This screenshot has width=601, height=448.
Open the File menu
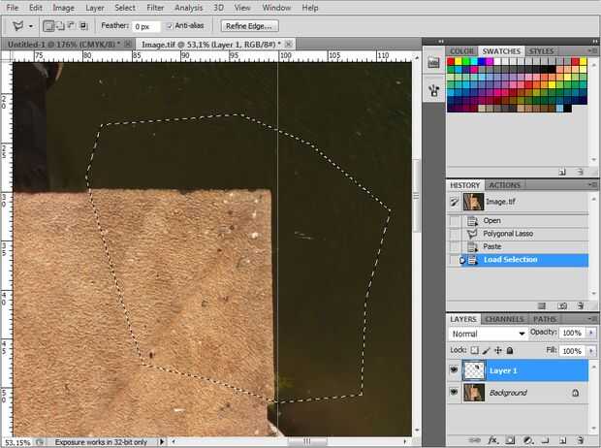pyautogui.click(x=13, y=8)
